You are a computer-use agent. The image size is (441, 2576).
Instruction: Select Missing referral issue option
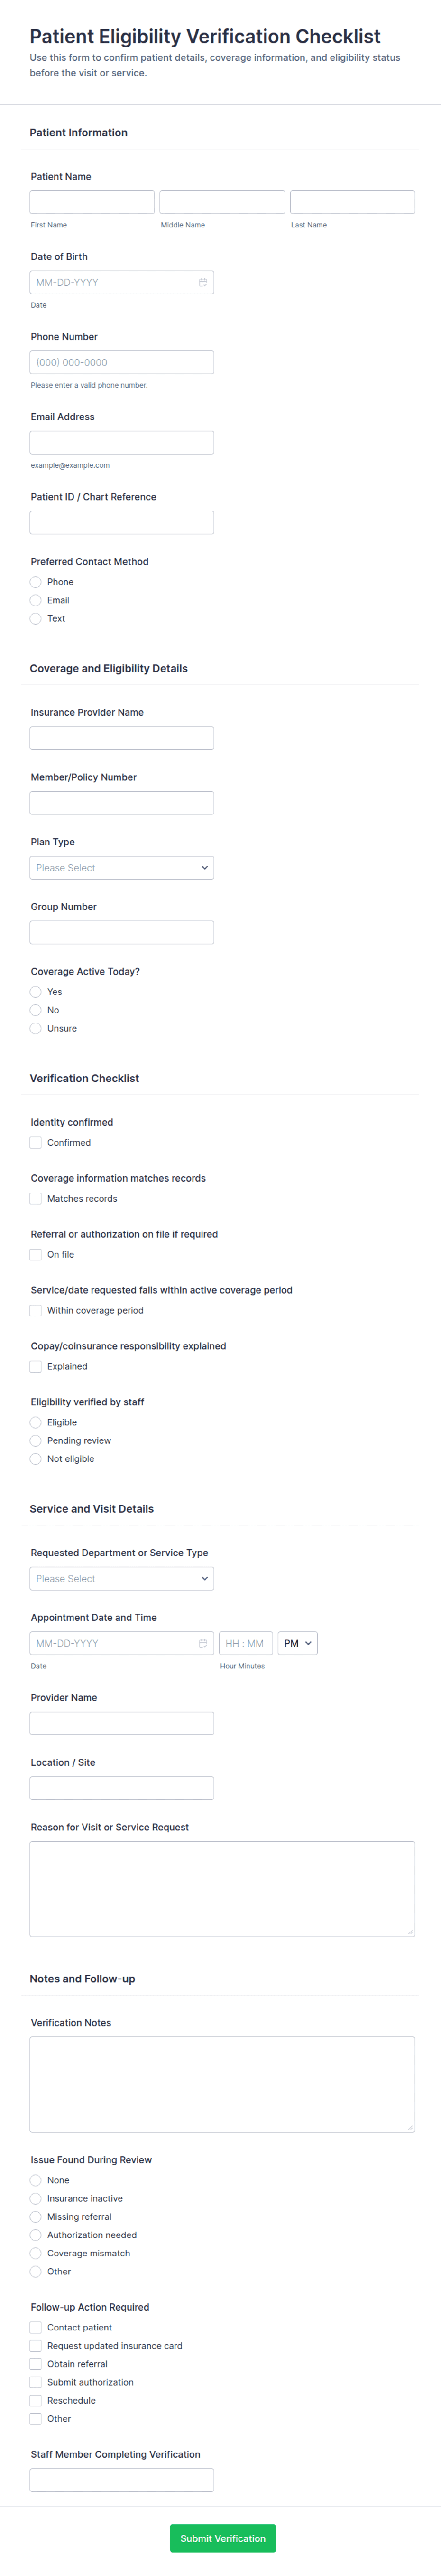click(36, 2216)
